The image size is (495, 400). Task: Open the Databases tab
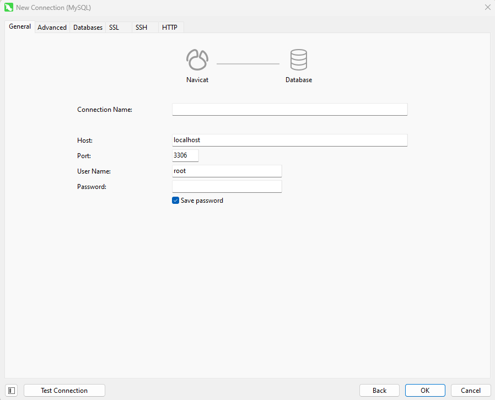click(x=88, y=28)
